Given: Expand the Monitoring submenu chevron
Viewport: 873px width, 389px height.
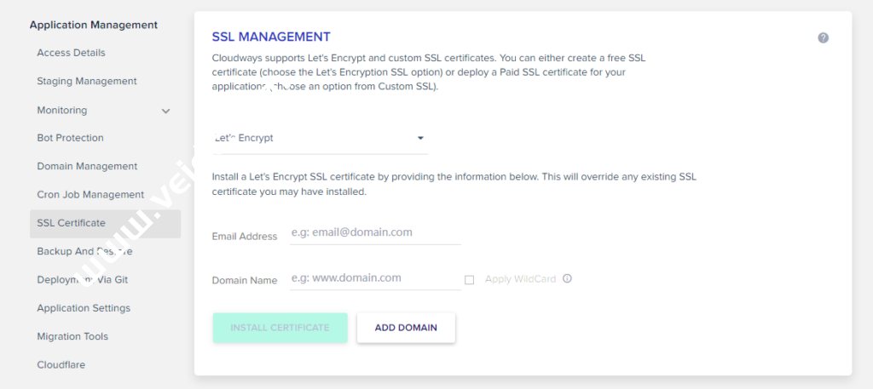Looking at the screenshot, I should pos(165,111).
